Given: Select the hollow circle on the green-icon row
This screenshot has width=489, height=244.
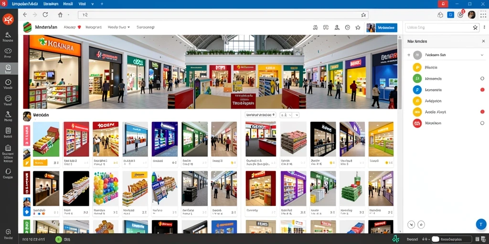Looking at the screenshot, I should click(x=482, y=79).
